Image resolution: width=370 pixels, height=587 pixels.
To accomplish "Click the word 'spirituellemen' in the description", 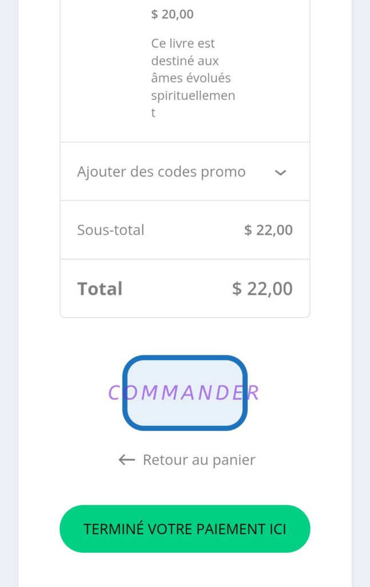I will (x=193, y=95).
